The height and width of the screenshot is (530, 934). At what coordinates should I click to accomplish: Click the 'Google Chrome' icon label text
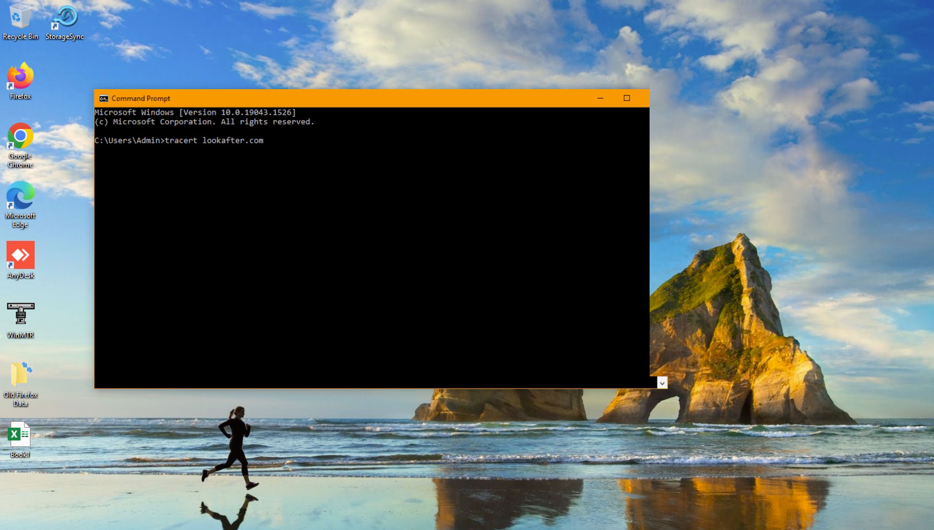pos(20,161)
